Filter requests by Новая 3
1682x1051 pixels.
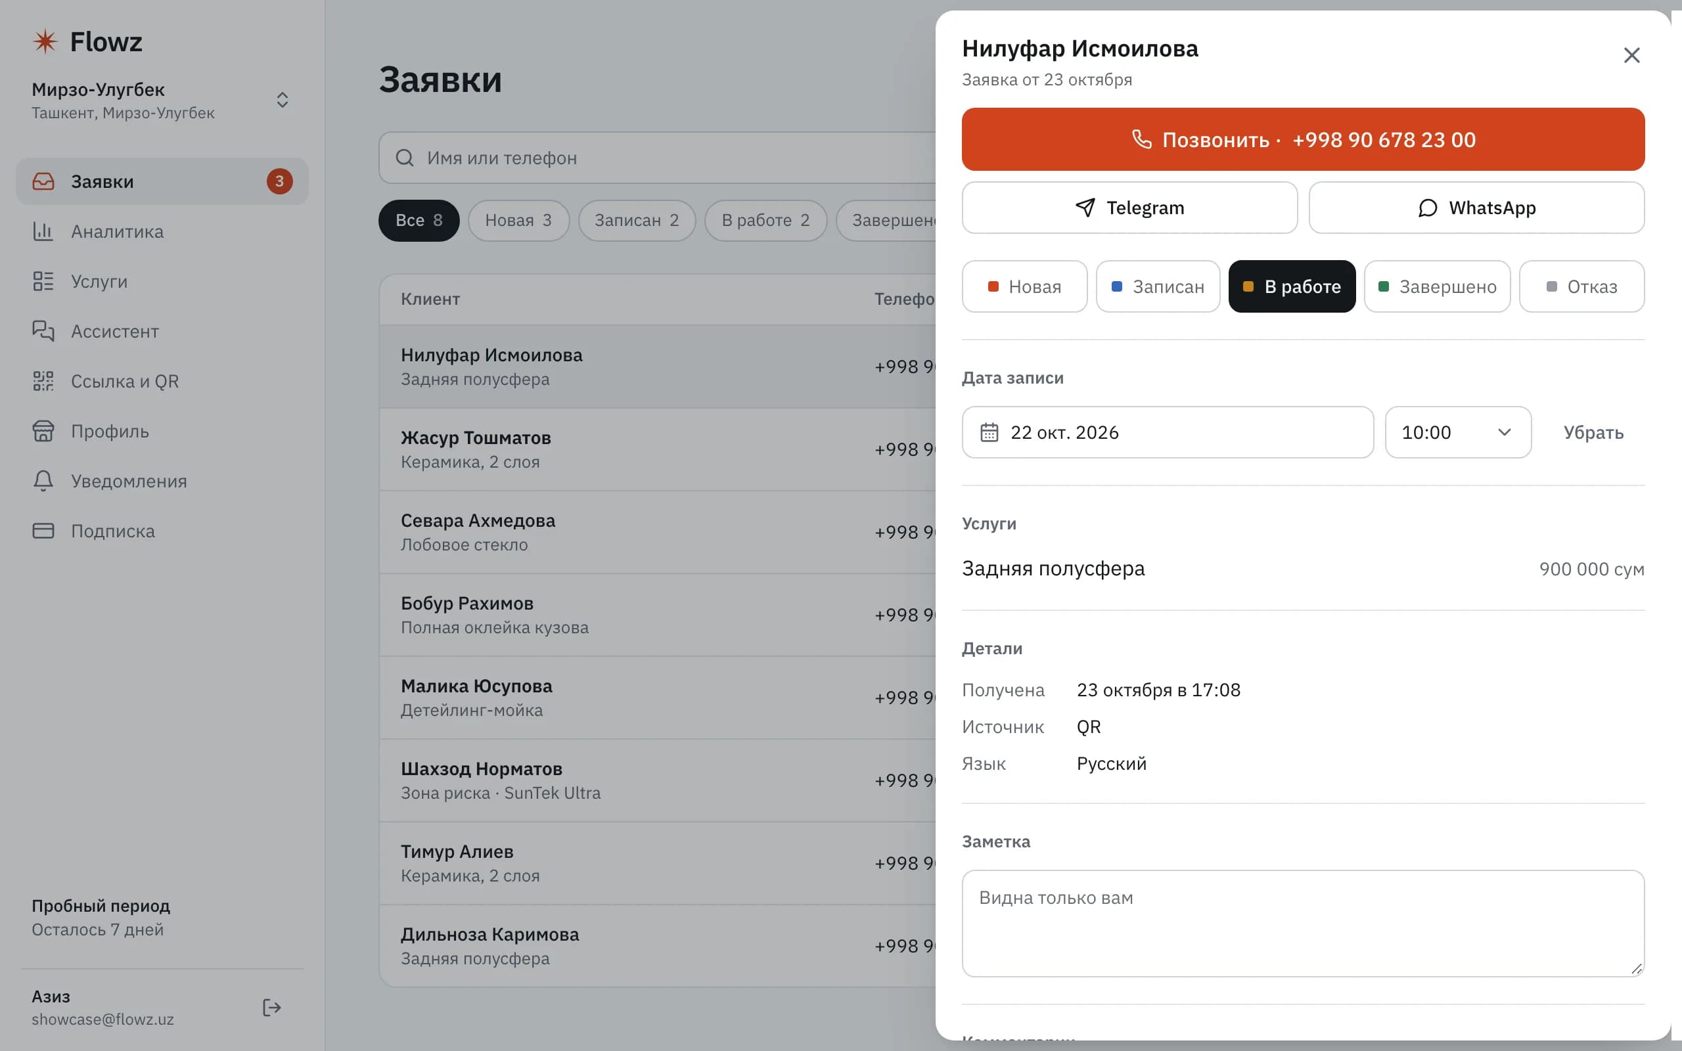tap(518, 220)
